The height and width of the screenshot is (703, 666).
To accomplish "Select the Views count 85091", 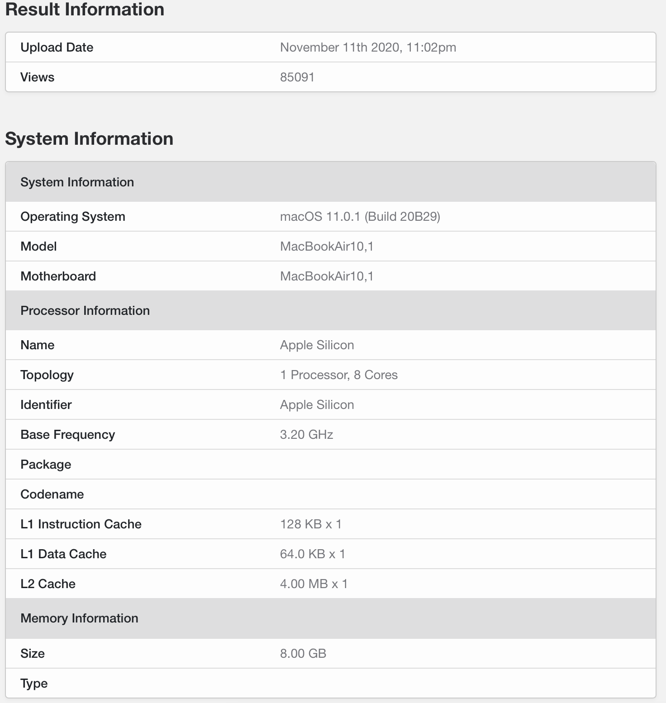I will (297, 77).
